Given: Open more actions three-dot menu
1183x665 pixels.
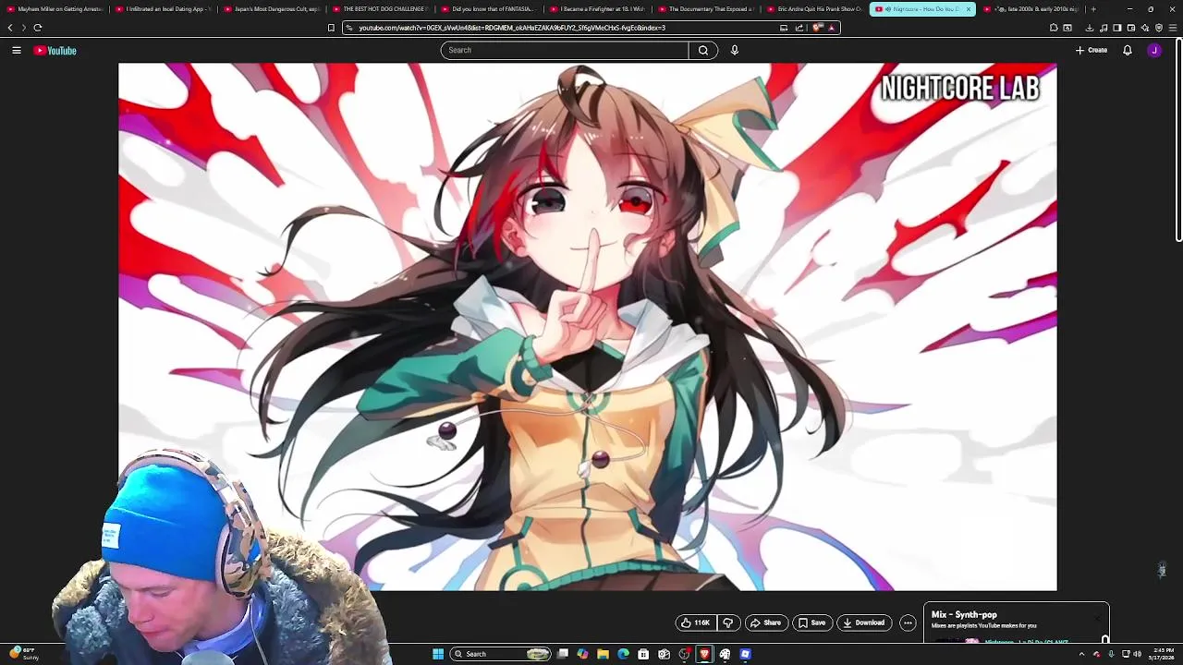Looking at the screenshot, I should (908, 623).
